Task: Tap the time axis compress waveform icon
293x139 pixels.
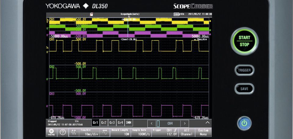Action: pos(74,132)
